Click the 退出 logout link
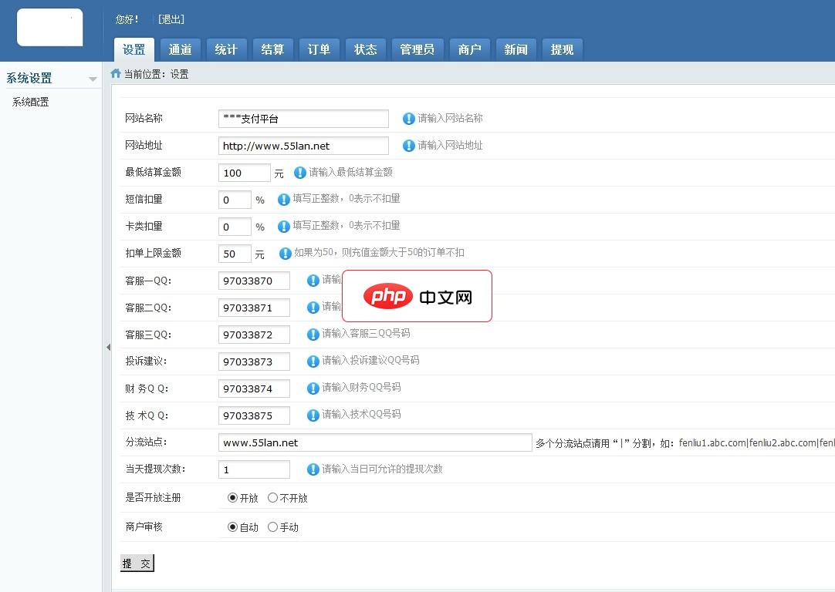This screenshot has width=835, height=592. pos(170,18)
